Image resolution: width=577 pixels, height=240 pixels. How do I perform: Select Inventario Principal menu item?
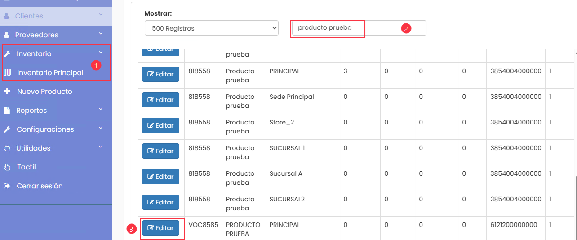click(50, 72)
